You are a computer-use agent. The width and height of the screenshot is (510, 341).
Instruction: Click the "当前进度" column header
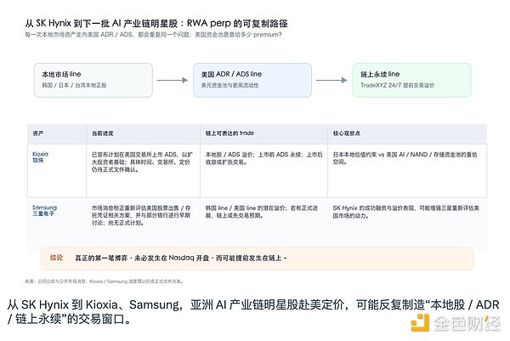click(x=103, y=134)
